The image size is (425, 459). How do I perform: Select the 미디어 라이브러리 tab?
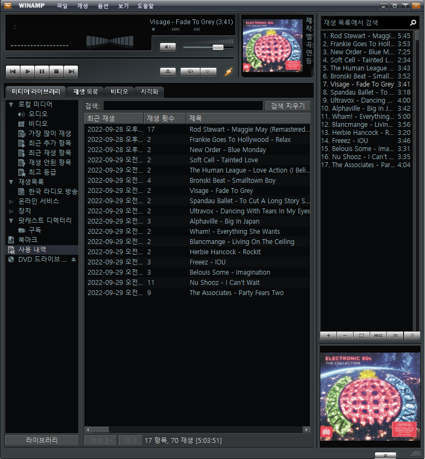35,91
